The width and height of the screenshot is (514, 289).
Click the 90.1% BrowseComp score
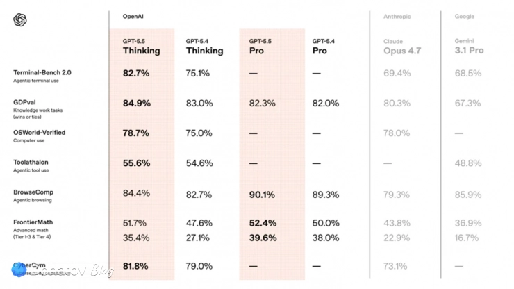coord(262,195)
